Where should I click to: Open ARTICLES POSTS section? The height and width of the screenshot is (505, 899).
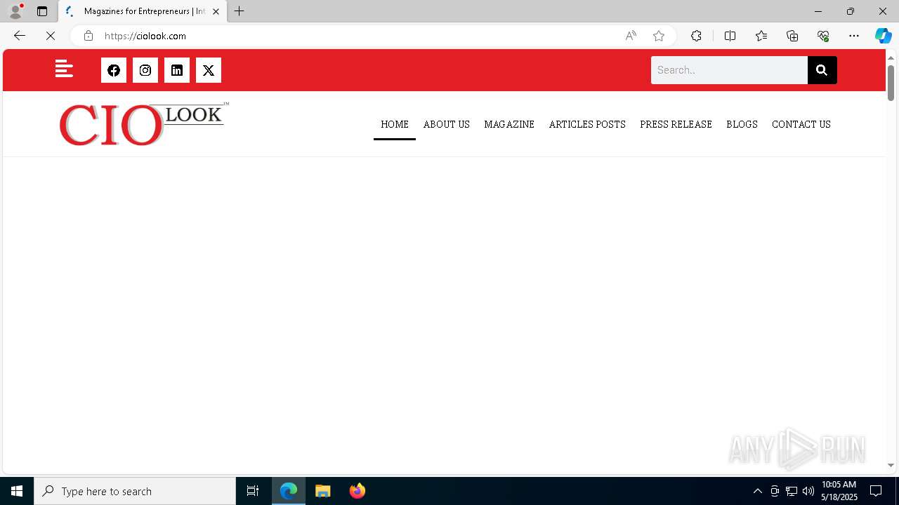coord(587,124)
